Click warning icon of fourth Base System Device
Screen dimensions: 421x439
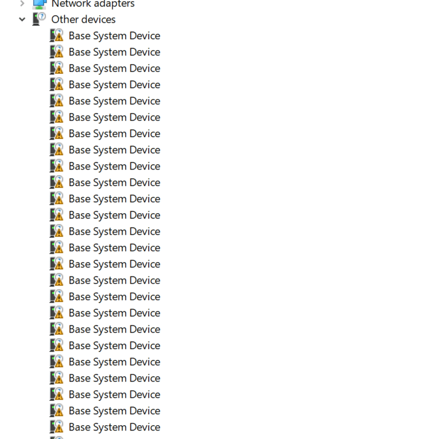click(57, 85)
